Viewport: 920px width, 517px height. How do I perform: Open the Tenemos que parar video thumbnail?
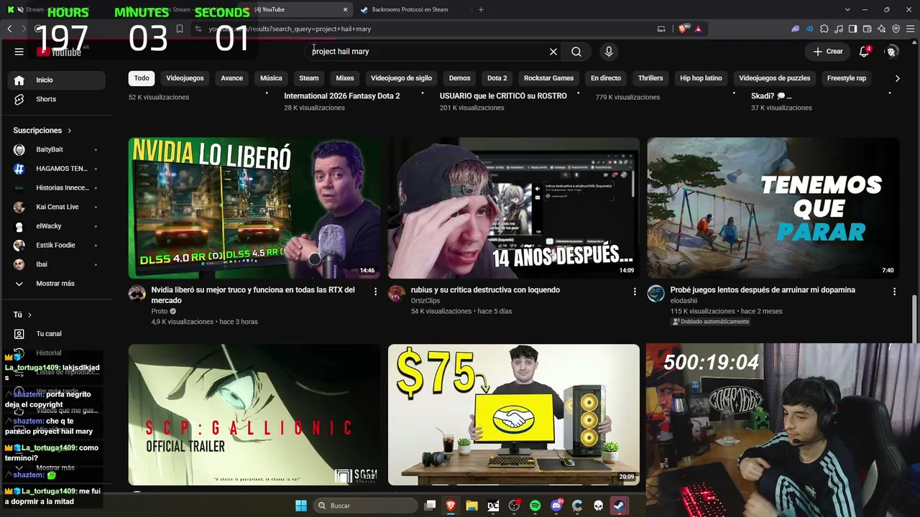773,208
